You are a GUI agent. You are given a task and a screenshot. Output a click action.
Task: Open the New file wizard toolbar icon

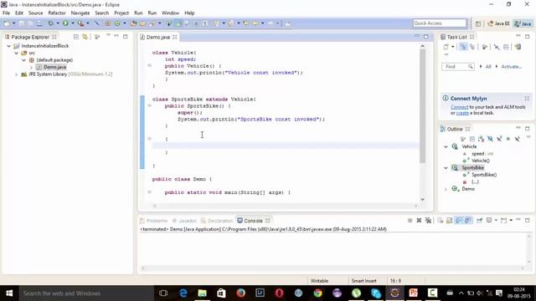[x=7, y=23]
